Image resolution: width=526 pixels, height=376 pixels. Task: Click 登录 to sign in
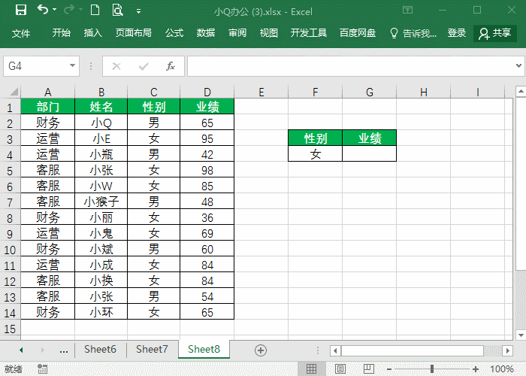click(457, 32)
